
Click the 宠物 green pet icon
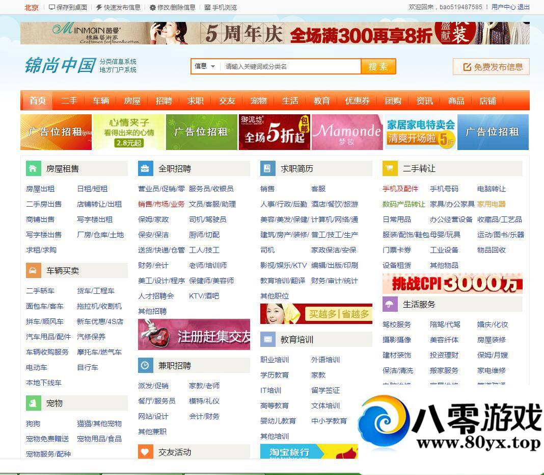(33, 403)
